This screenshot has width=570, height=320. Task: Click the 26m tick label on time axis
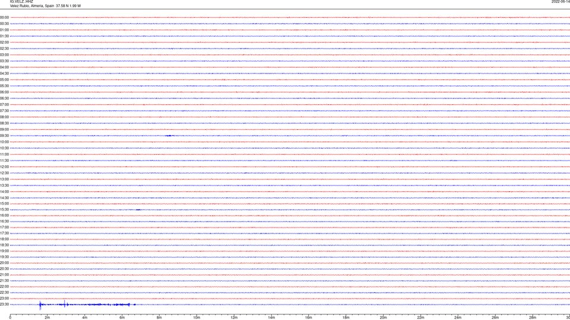coord(495,318)
